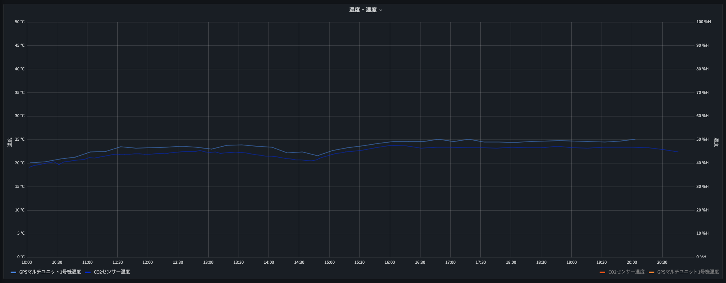726x283 pixels.
Task: Click the 20:00 time label
Action: click(x=632, y=263)
